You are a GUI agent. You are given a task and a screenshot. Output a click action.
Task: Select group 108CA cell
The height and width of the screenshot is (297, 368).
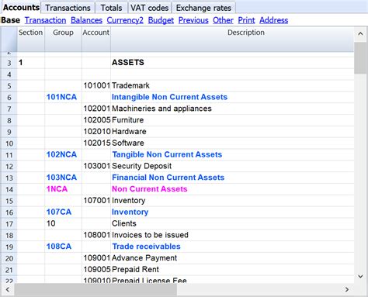coord(63,247)
